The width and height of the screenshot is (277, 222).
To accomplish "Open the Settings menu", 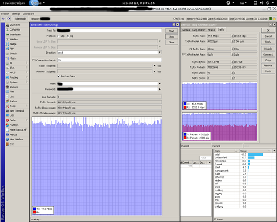I will coord(16,14).
